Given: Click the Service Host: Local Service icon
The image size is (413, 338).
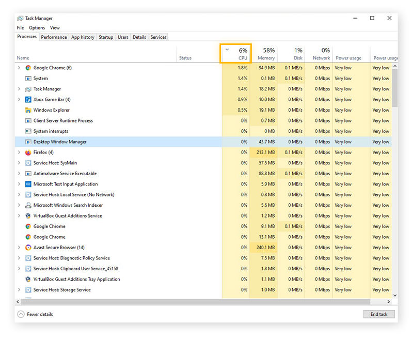Looking at the screenshot, I should pyautogui.click(x=28, y=194).
